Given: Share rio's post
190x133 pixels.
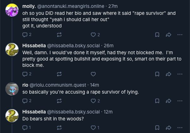Looking at the screenshot, I should click(168, 101).
